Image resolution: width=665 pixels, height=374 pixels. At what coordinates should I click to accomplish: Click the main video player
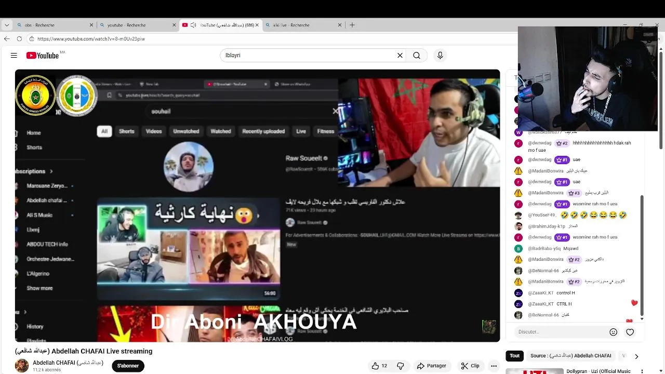257,206
